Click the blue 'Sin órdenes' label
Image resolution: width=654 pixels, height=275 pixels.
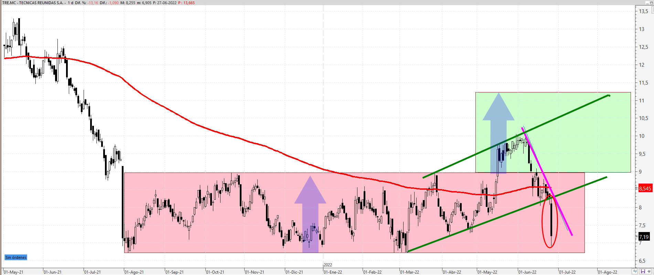(16, 257)
